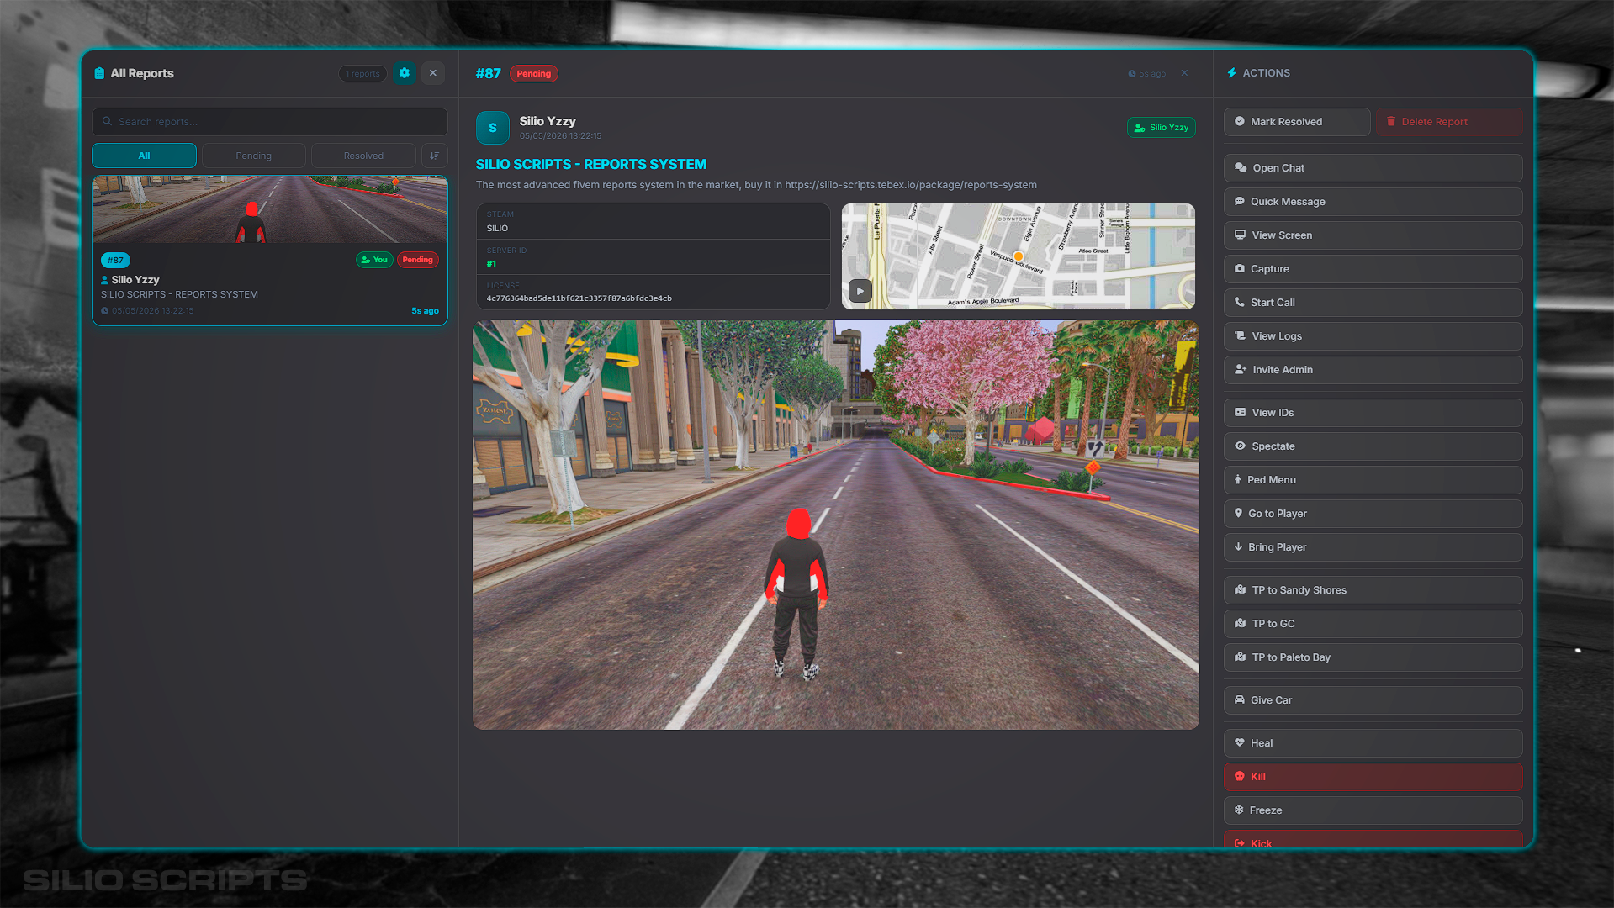Click the #87 badge in report card
This screenshot has width=1614, height=908.
115,261
